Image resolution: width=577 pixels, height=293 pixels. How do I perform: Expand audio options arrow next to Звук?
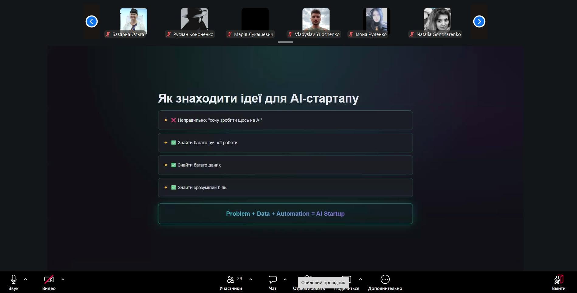pyautogui.click(x=26, y=279)
